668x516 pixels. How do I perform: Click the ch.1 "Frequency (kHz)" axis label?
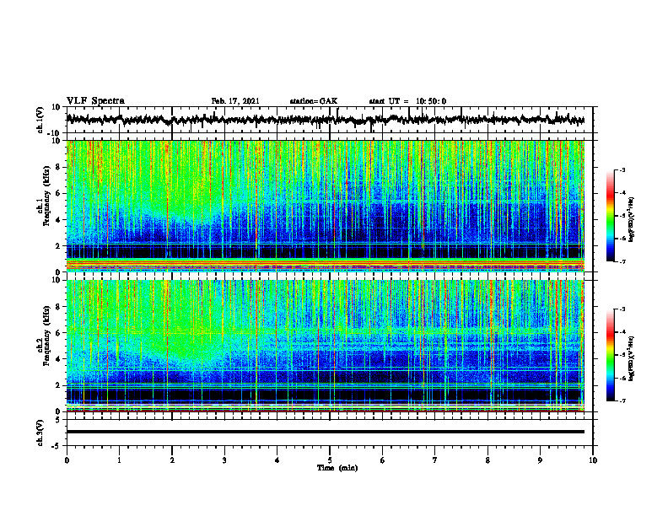point(46,196)
